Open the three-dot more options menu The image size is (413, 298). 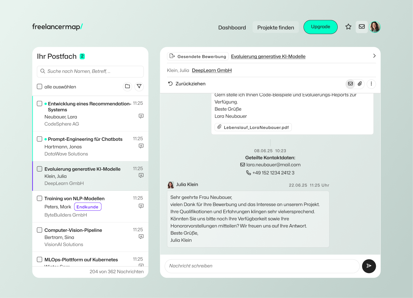(371, 84)
